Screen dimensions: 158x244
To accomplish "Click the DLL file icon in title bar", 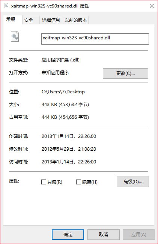I will click(x=6, y=6).
